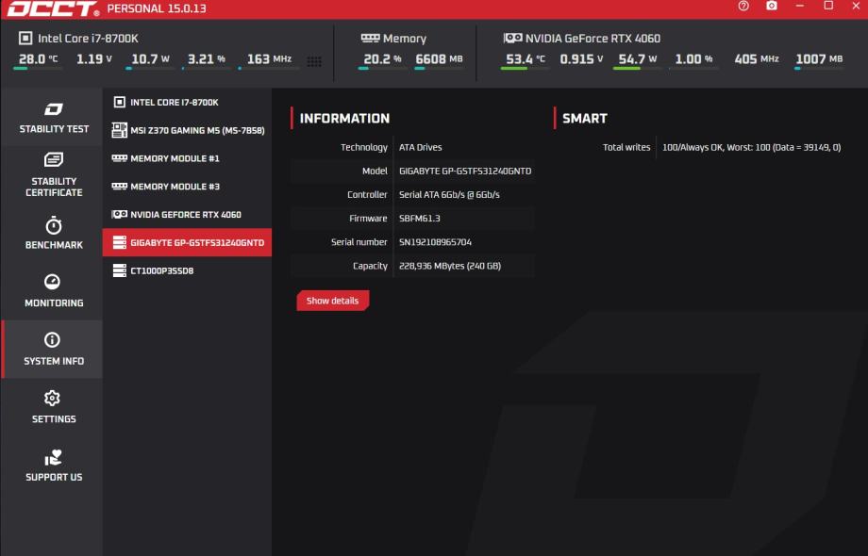
Task: Open the Settings section
Action: (x=52, y=407)
